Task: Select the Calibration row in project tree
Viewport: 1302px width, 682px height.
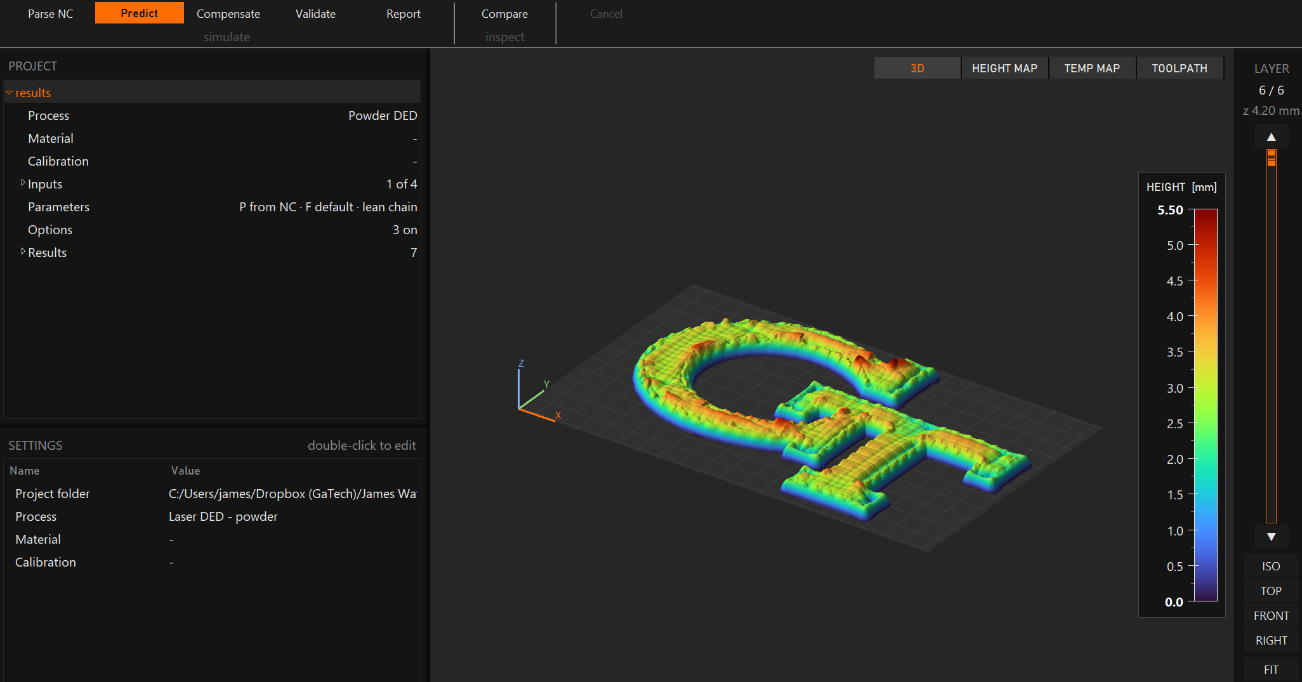Action: 212,161
